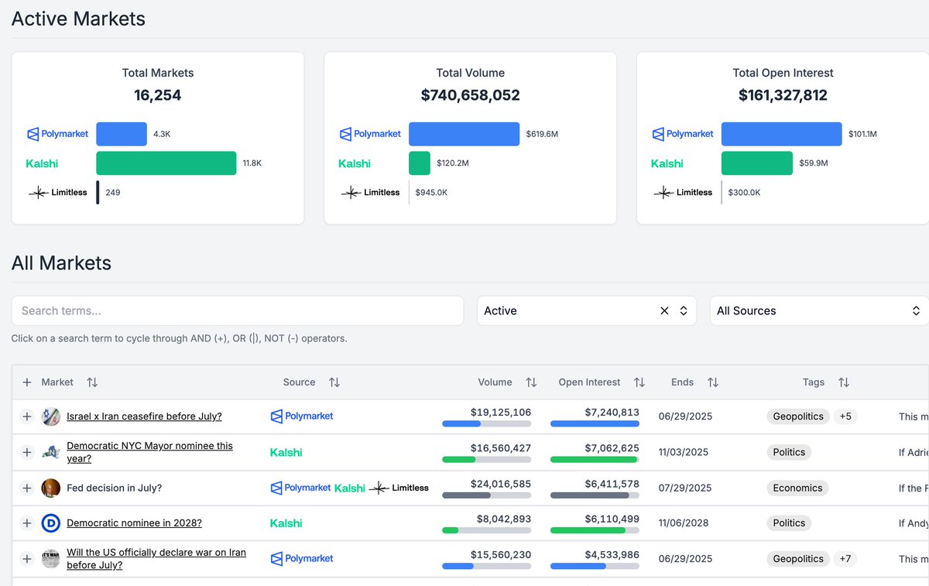929x586 pixels.
Task: Open the Active status dropdown
Action: click(x=587, y=310)
